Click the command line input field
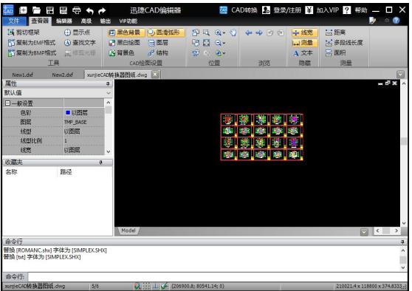Viewport: 412px width, 291px height. pos(217,276)
